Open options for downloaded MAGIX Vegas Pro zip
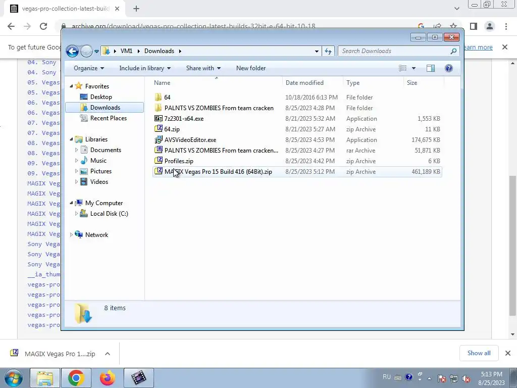Viewport: 517px width, 388px height. 107,354
